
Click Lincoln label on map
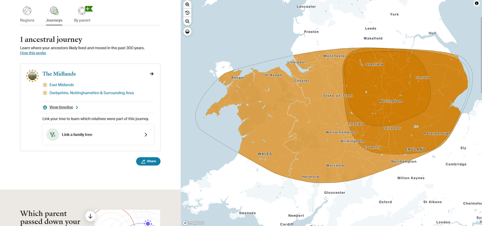(x=422, y=77)
